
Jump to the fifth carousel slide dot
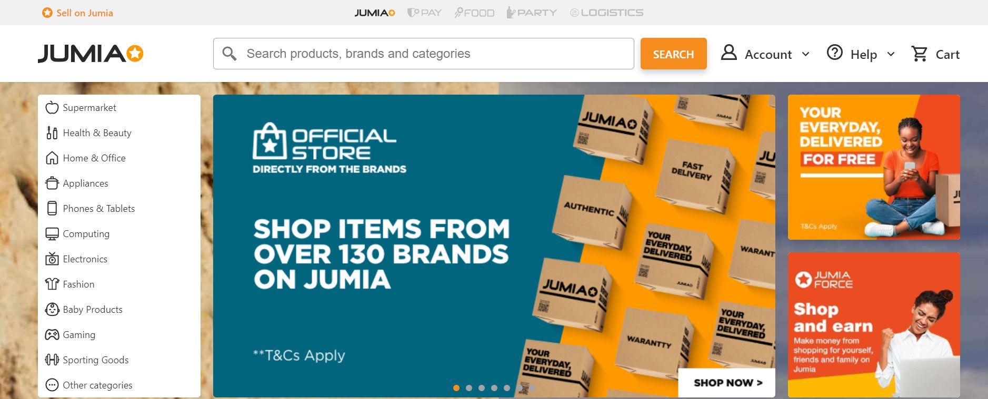(507, 388)
